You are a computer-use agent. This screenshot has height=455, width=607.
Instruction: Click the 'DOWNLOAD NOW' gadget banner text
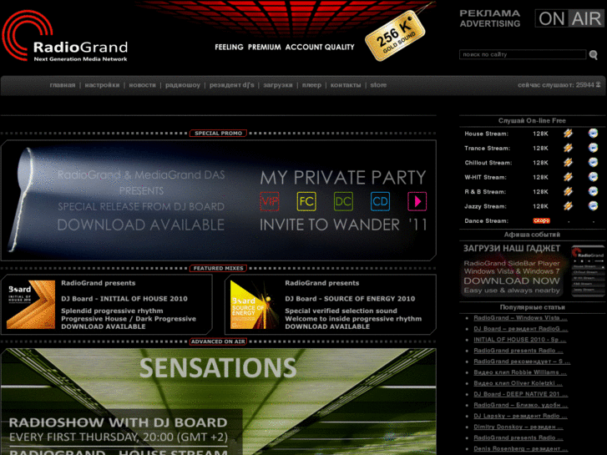(512, 281)
